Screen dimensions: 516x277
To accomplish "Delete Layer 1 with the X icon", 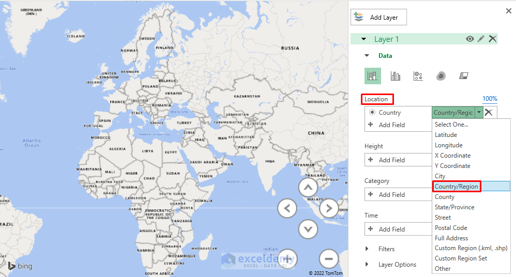I will (x=493, y=39).
